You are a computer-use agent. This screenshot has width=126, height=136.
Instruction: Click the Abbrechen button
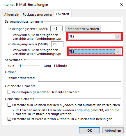[x=113, y=130]
